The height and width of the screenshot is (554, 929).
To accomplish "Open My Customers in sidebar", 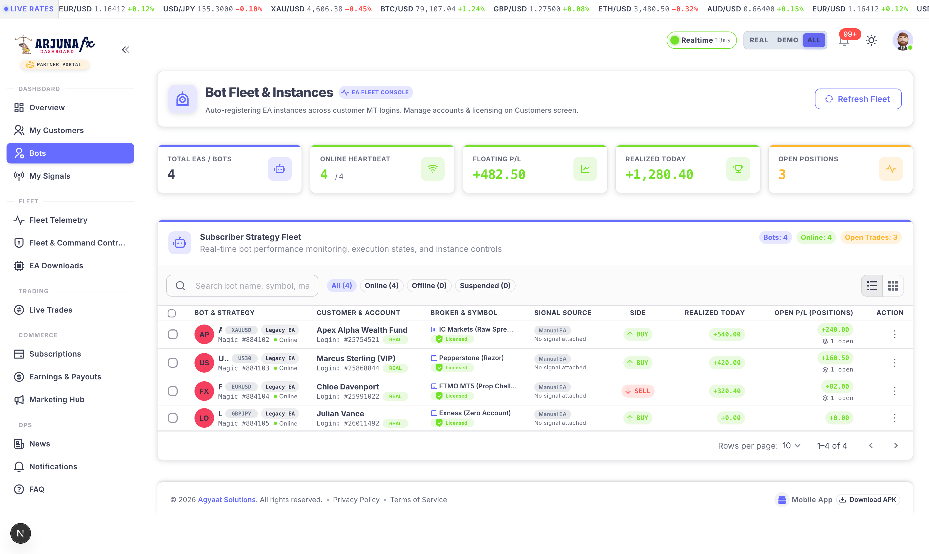I will 70,130.
